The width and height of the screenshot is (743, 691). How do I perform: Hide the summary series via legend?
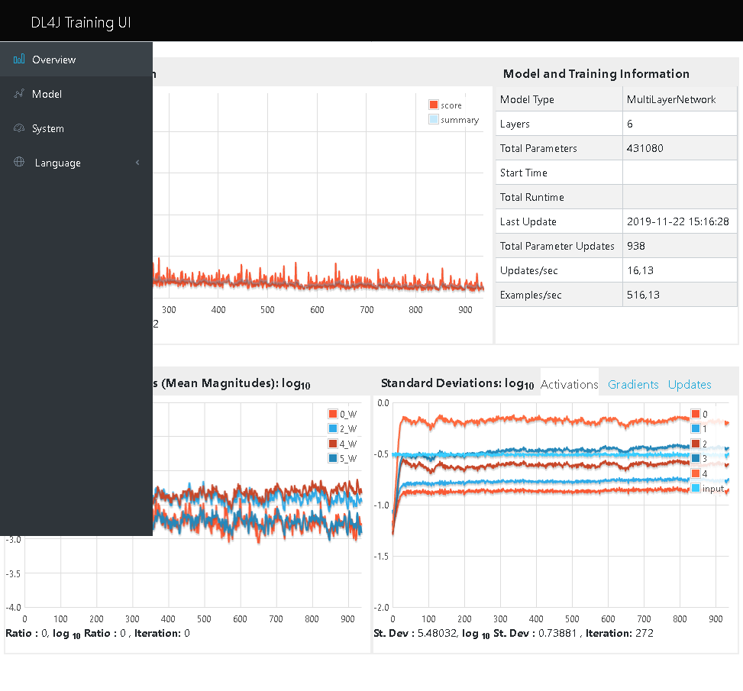[456, 120]
